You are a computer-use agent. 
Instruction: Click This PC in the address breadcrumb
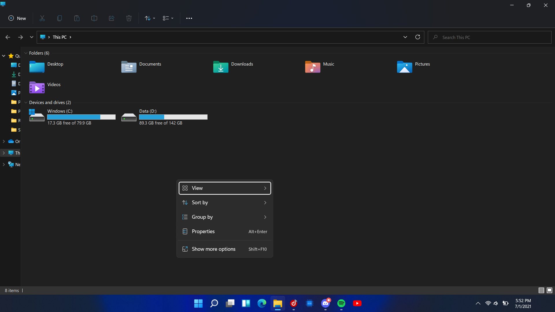click(x=60, y=37)
